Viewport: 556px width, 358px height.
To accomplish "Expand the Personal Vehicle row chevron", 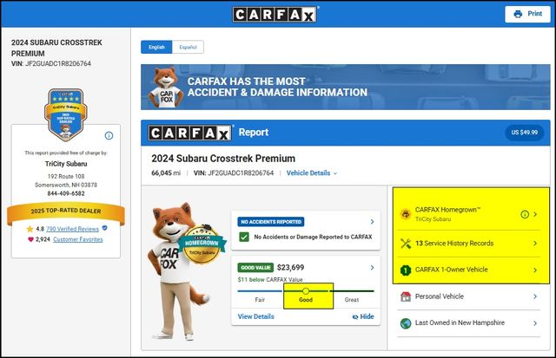I will tap(535, 296).
